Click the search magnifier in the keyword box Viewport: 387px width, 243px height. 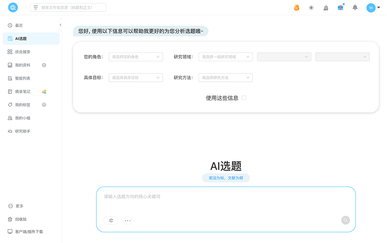pyautogui.click(x=345, y=220)
